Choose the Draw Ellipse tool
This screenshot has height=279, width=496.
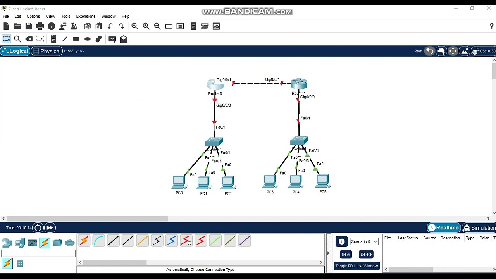point(88,39)
